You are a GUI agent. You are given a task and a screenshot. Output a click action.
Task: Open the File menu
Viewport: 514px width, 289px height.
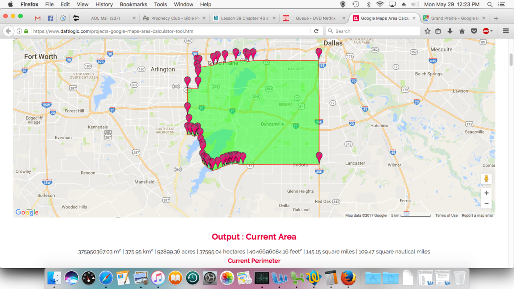pyautogui.click(x=49, y=4)
